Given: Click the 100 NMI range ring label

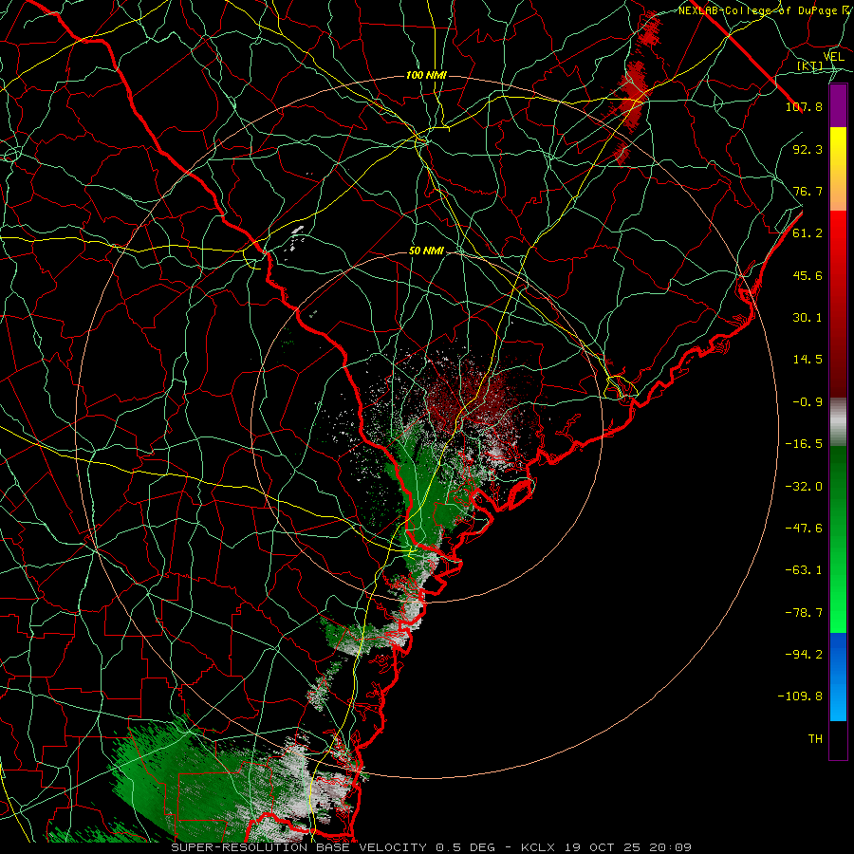Looking at the screenshot, I should [426, 75].
